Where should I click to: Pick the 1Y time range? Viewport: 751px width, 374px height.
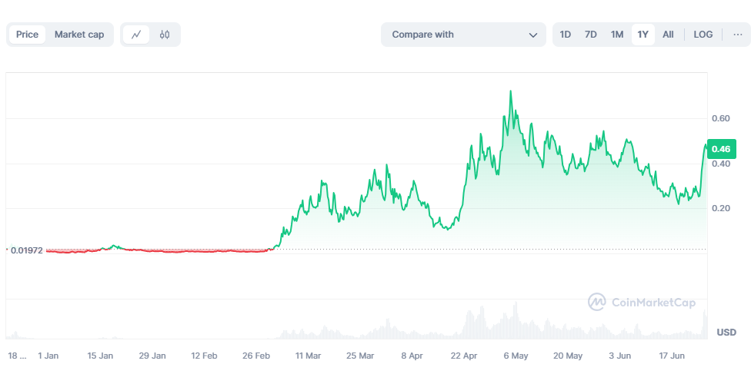click(x=643, y=35)
